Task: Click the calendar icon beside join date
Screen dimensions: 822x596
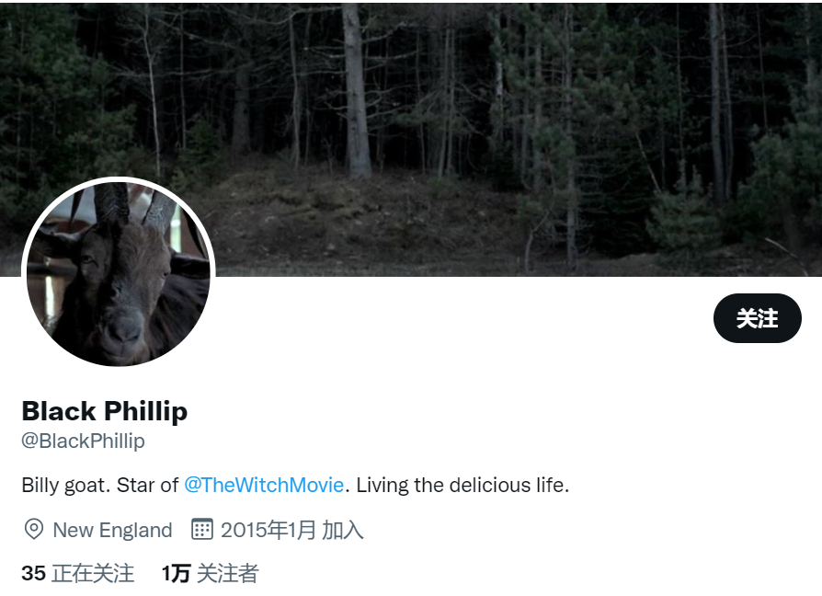Action: pyautogui.click(x=202, y=529)
